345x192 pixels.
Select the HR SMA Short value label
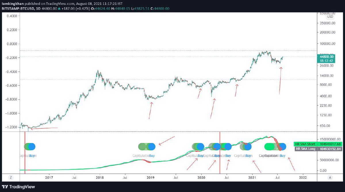coord(317,144)
